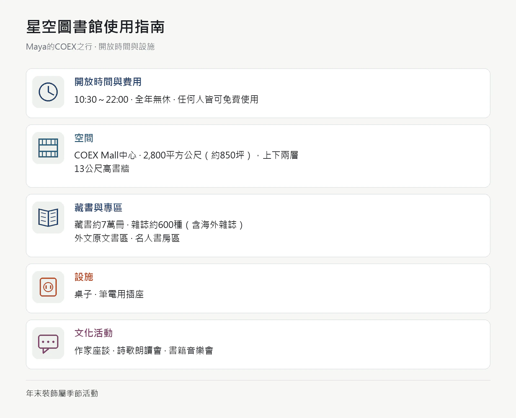Click the 13公尺高書牆 text line
Screen dimensions: 516x418
(x=102, y=169)
